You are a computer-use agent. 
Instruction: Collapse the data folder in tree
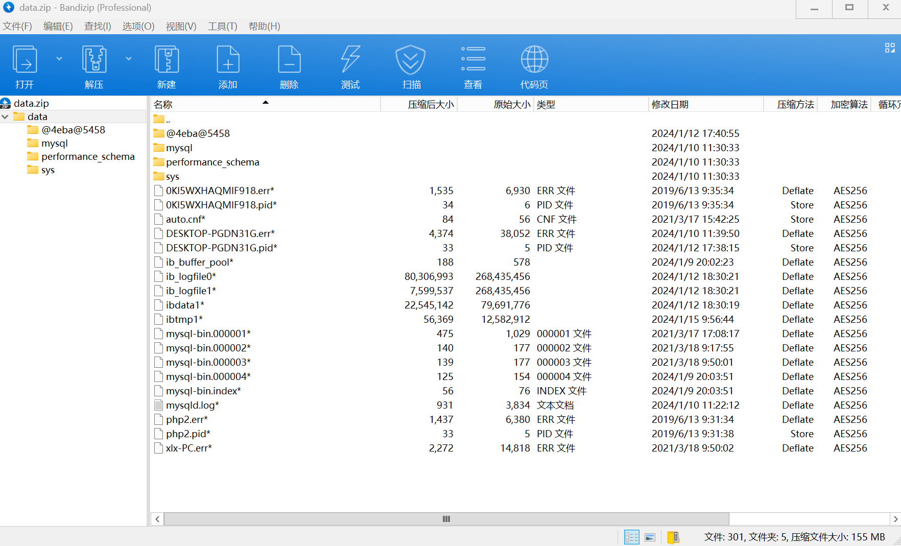(x=5, y=117)
